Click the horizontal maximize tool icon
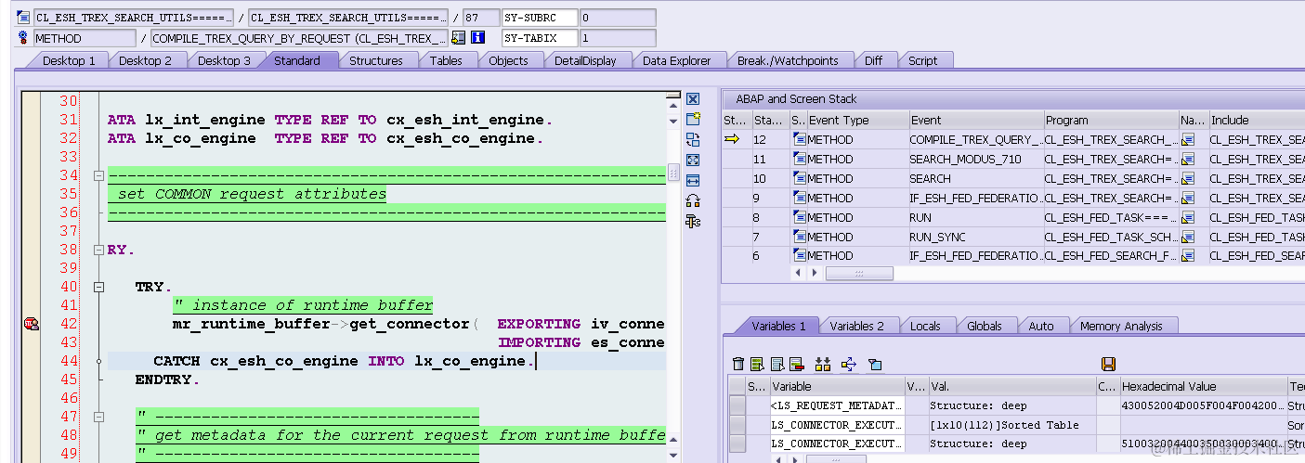This screenshot has width=1305, height=463. coord(692,180)
